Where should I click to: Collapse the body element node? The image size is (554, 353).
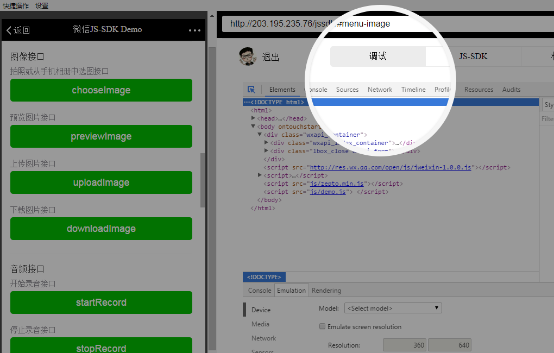pos(253,126)
